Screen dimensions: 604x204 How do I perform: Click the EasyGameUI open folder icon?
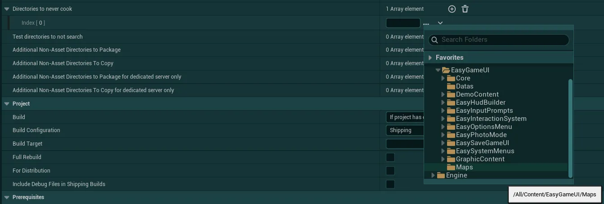(446, 70)
